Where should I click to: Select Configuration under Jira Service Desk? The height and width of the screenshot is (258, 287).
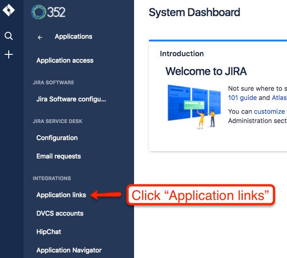click(57, 138)
